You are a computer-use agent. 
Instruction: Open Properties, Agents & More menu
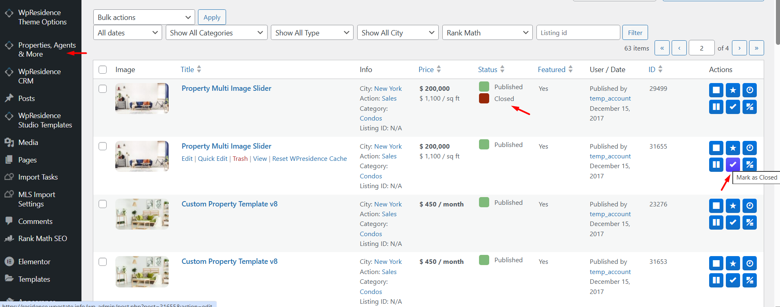coord(46,49)
